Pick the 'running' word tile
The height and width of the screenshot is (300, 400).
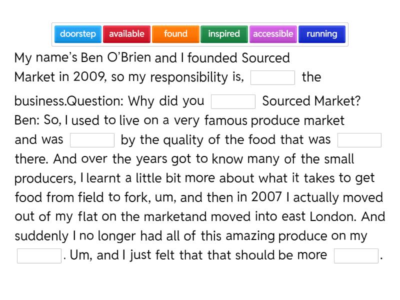(x=322, y=34)
